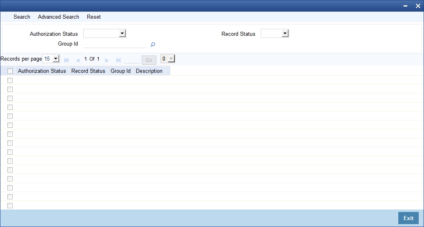The height and width of the screenshot is (227, 424).
Task: Click Search in the top menu
Action: pos(22,17)
